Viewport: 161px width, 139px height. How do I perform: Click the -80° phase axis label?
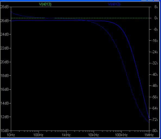tap(155, 131)
